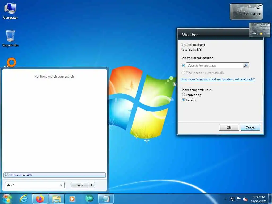This screenshot has height=204, width=272.
Task: Click the Lock button
Action: (80, 185)
